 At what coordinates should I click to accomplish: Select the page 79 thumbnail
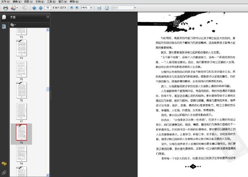click(21, 154)
